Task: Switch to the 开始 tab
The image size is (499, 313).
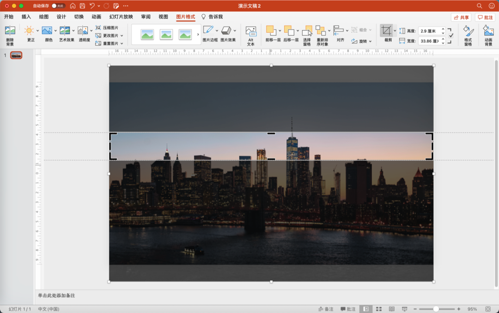Action: [x=9, y=17]
